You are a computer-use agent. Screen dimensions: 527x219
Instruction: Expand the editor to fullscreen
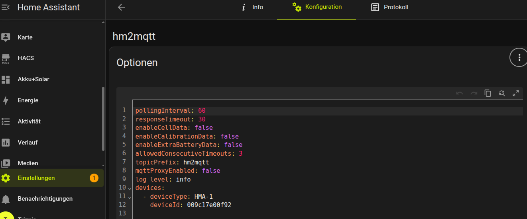[515, 93]
